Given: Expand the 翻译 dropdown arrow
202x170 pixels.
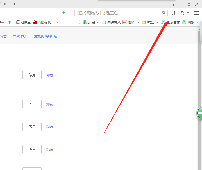Looking at the screenshot, I should 138,22.
